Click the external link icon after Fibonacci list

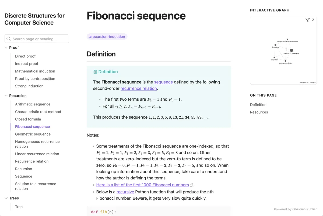192,185
